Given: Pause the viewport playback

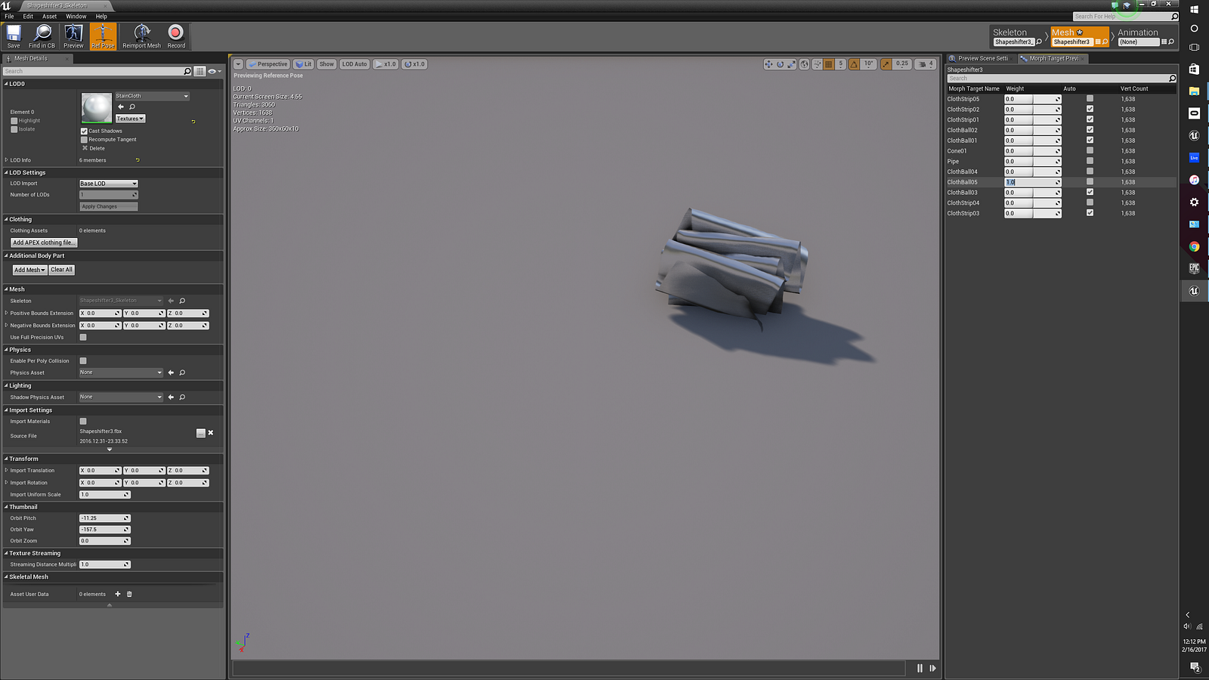Looking at the screenshot, I should point(920,668).
